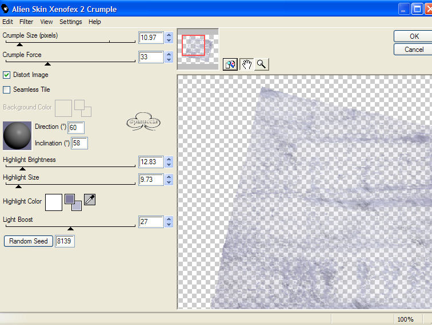The image size is (432, 325).
Task: Increase Light Boost with the up arrow
Action: point(169,219)
